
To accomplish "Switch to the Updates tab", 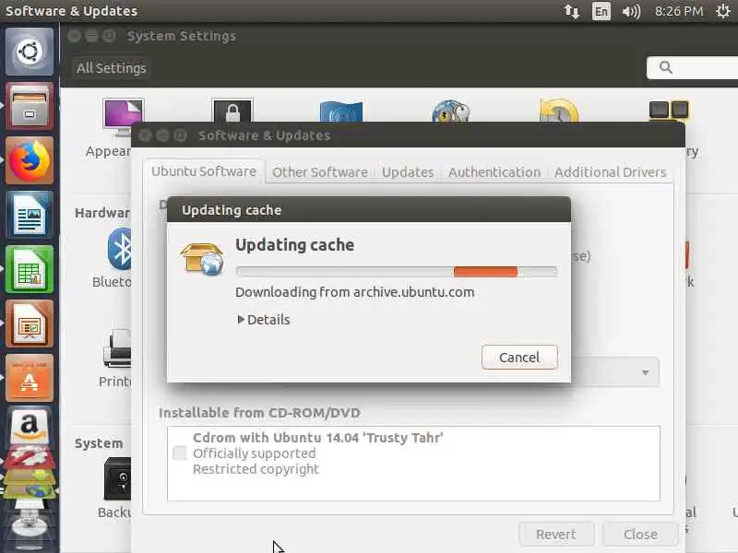I will tap(408, 172).
